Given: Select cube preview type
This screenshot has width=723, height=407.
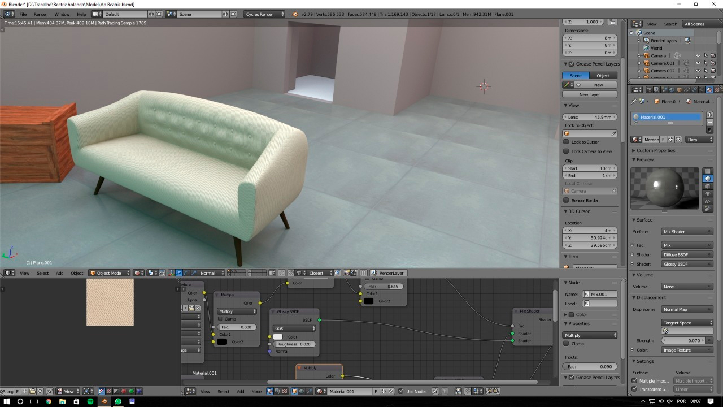Looking at the screenshot, I should coord(708,186).
